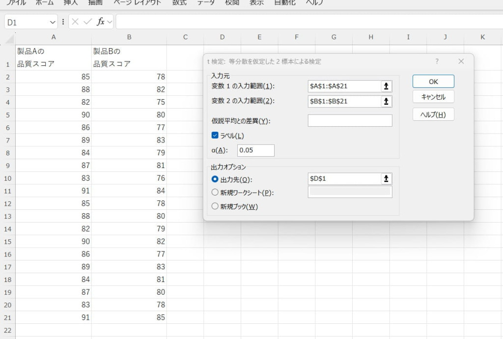This screenshot has width=503, height=339.
Task: Click the formula bar enter checkmark icon
Action: click(x=87, y=22)
